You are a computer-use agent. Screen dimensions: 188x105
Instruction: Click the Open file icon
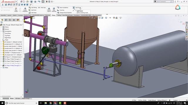coord(27,1)
